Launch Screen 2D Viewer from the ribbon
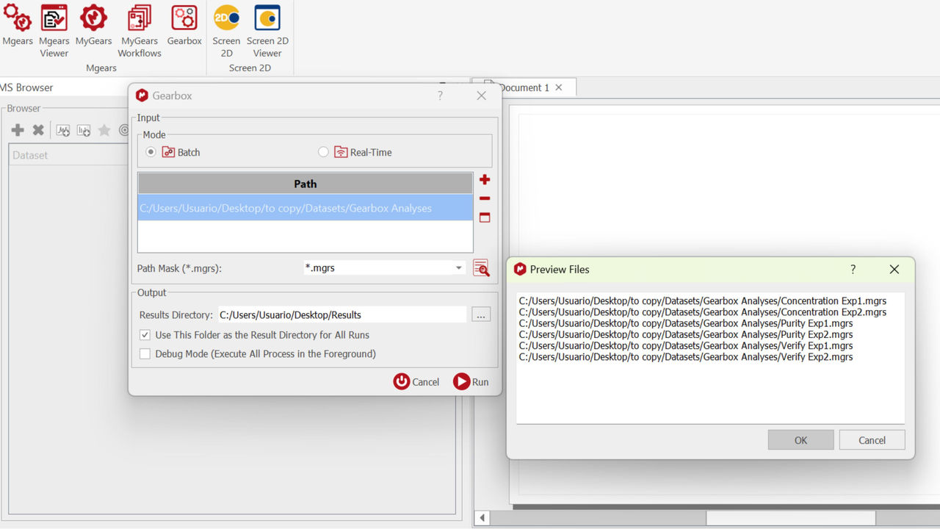The height and width of the screenshot is (529, 940). (x=267, y=31)
